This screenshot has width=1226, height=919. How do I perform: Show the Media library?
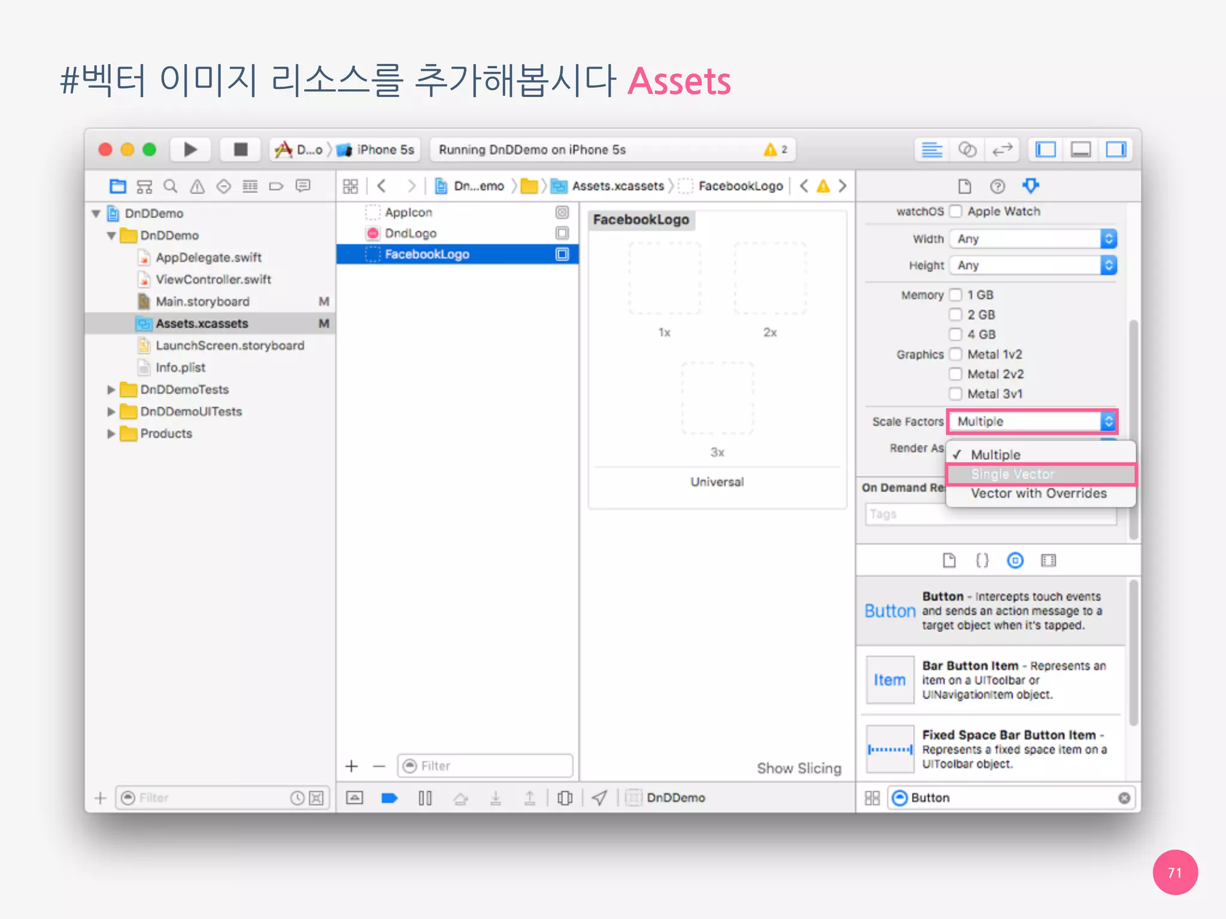pyautogui.click(x=1048, y=561)
